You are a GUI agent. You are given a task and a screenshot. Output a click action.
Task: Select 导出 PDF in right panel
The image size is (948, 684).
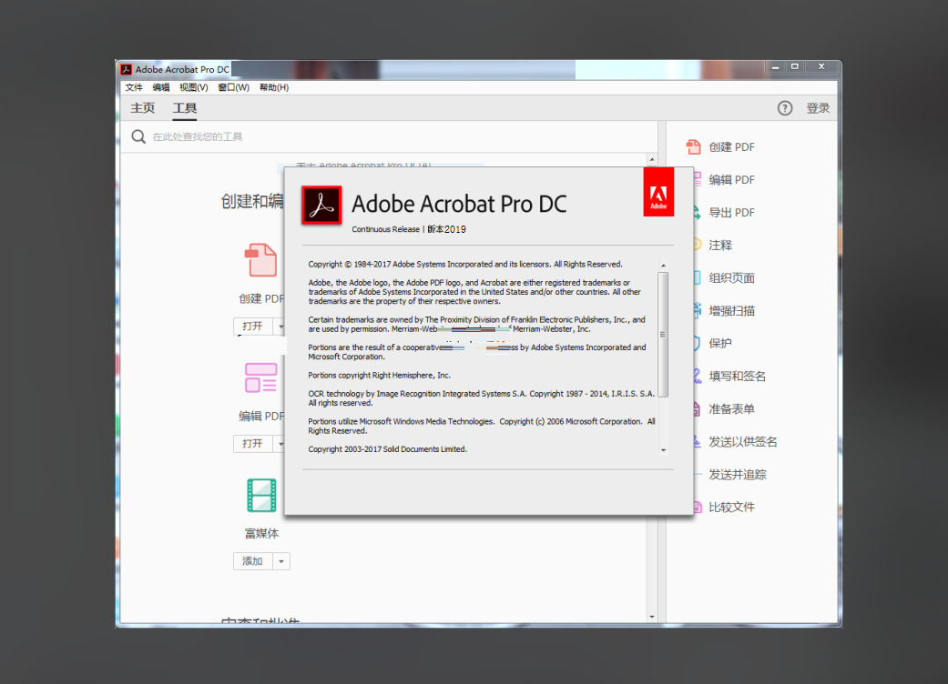(731, 213)
